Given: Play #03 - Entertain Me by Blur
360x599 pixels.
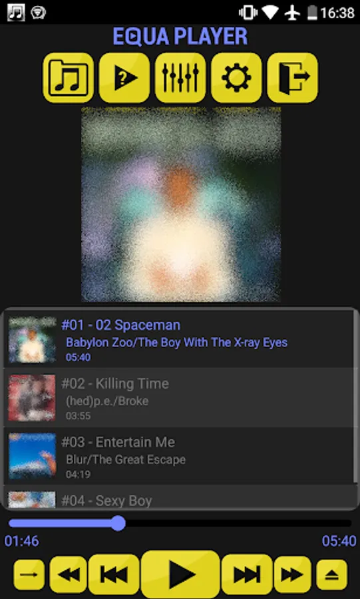Looking at the screenshot, I should tap(178, 456).
